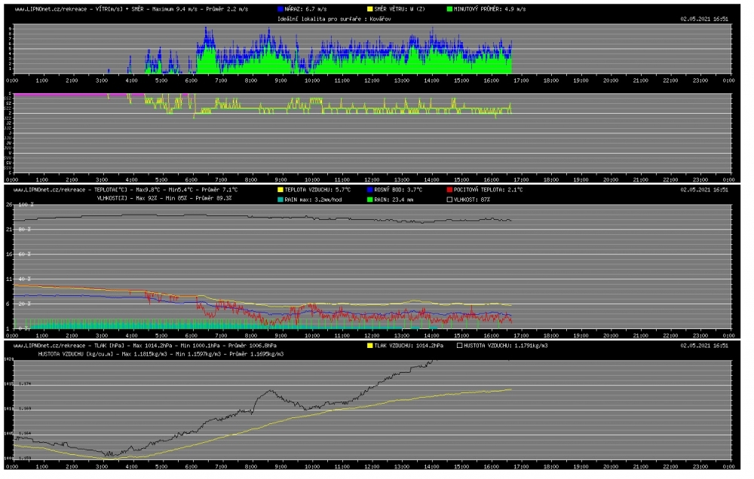Click the green MINUTOVÝ PRŮMĚR legend swatch
Screen dimensions: 754x479
[x=449, y=9]
